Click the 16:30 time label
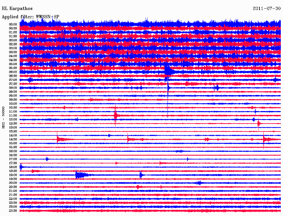 coord(13,155)
